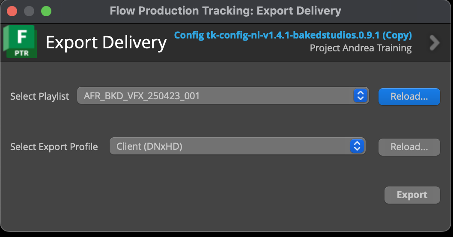453x237 pixels.
Task: Click the Export button
Action: 412,195
